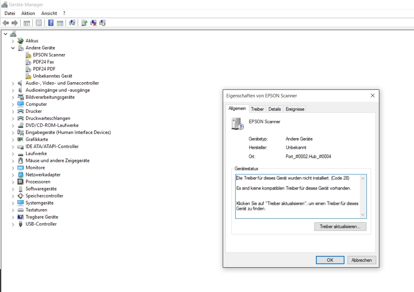Collapse the root computer node
The image size is (414, 292).
pyautogui.click(x=6, y=34)
